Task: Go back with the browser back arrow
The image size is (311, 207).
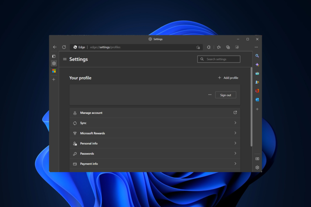Action: click(55, 47)
